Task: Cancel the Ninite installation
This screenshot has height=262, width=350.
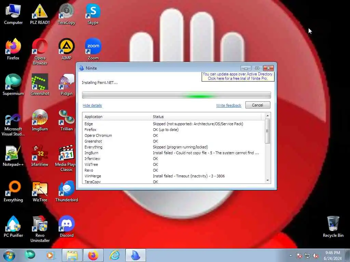Action: click(258, 105)
